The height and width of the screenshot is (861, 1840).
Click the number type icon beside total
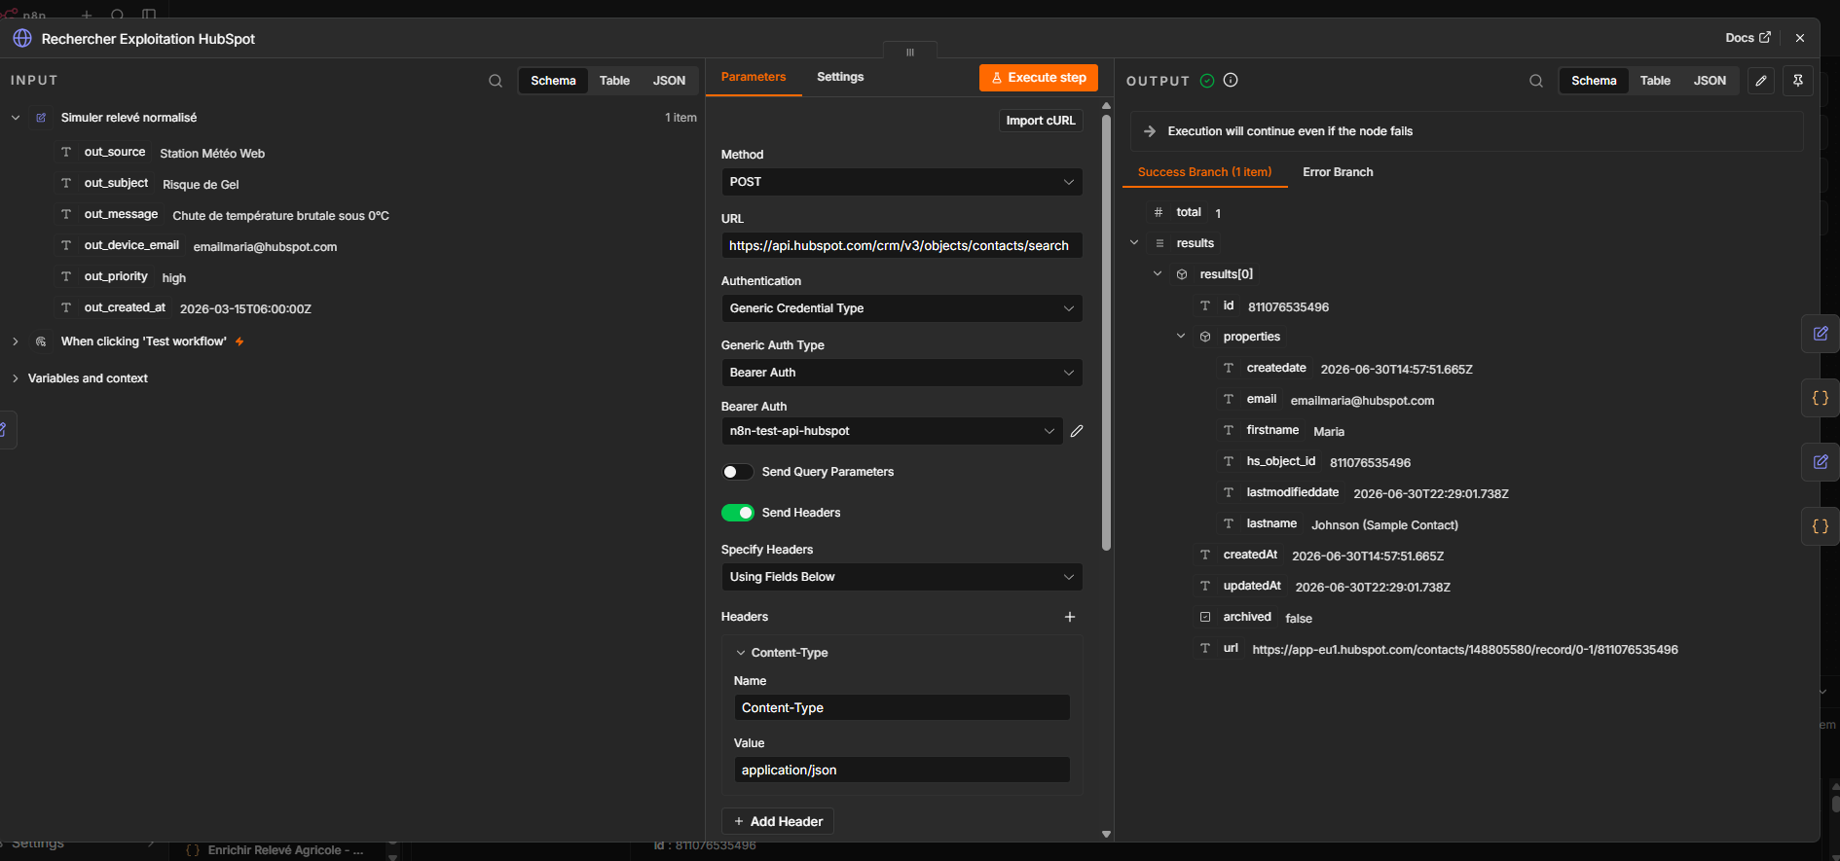point(1159,212)
